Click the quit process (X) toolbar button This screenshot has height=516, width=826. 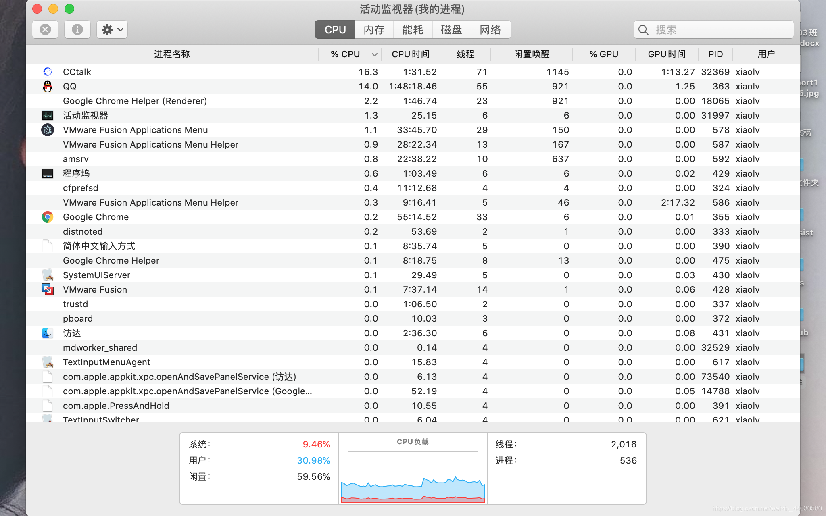pos(45,29)
